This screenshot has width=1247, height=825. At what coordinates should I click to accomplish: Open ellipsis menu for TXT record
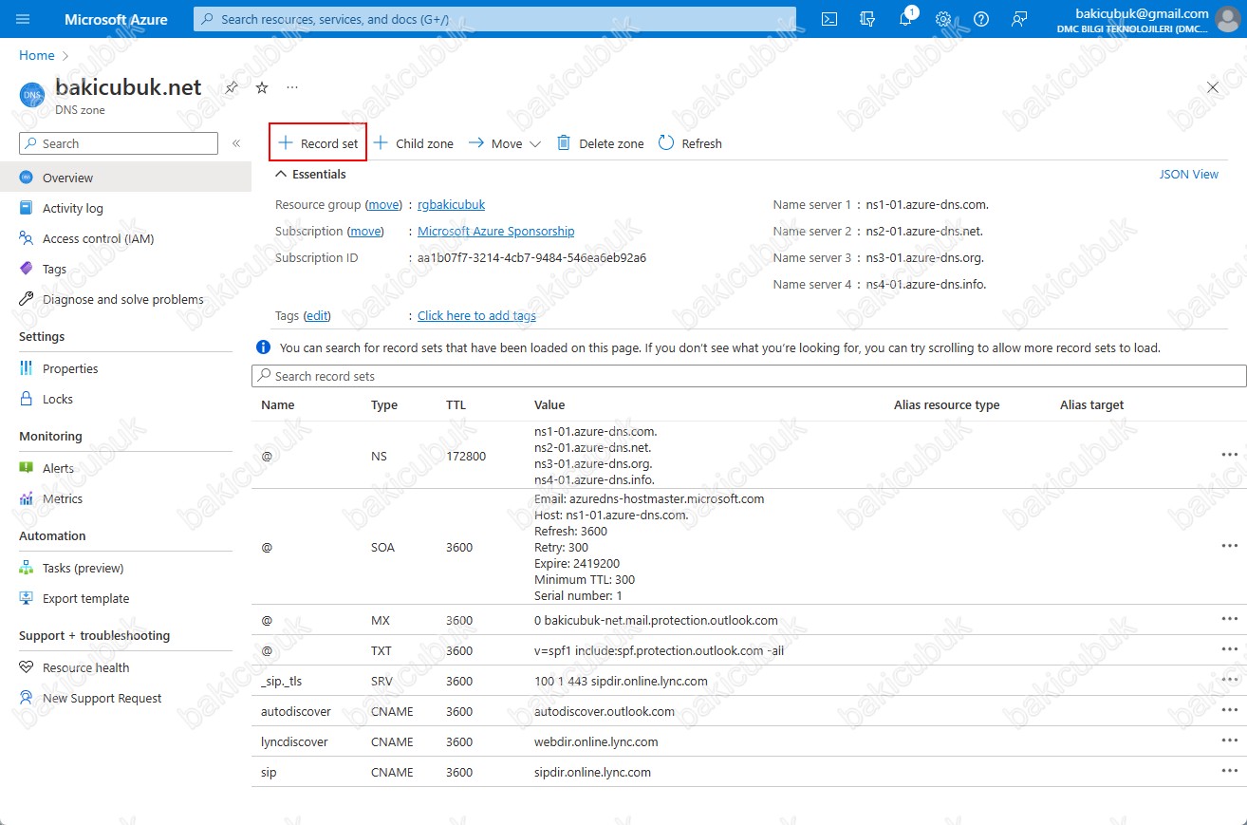(1230, 649)
